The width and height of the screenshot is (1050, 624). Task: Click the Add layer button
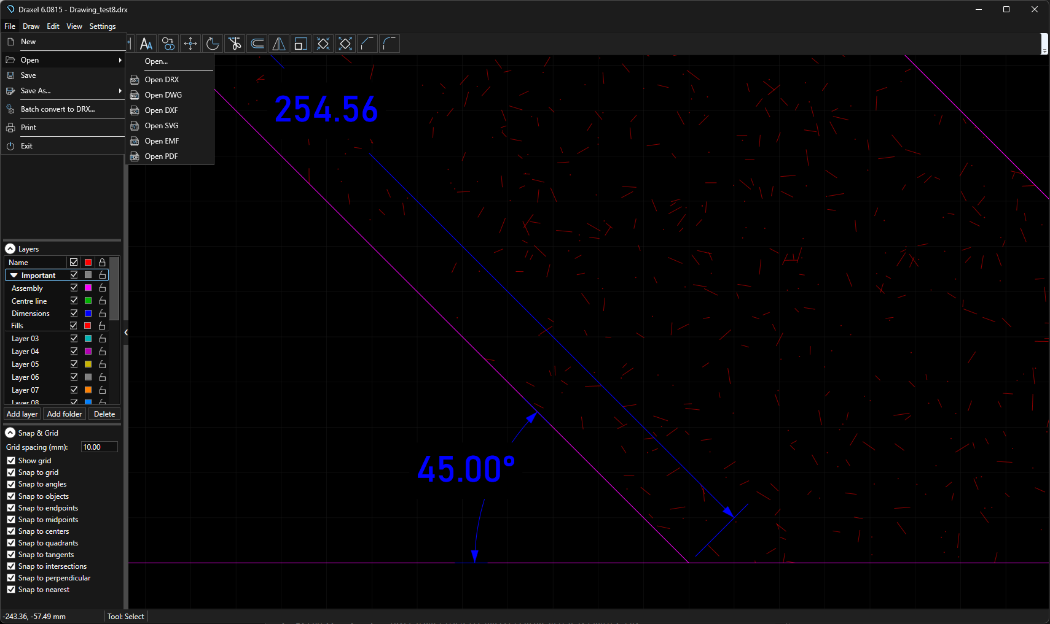[22, 414]
